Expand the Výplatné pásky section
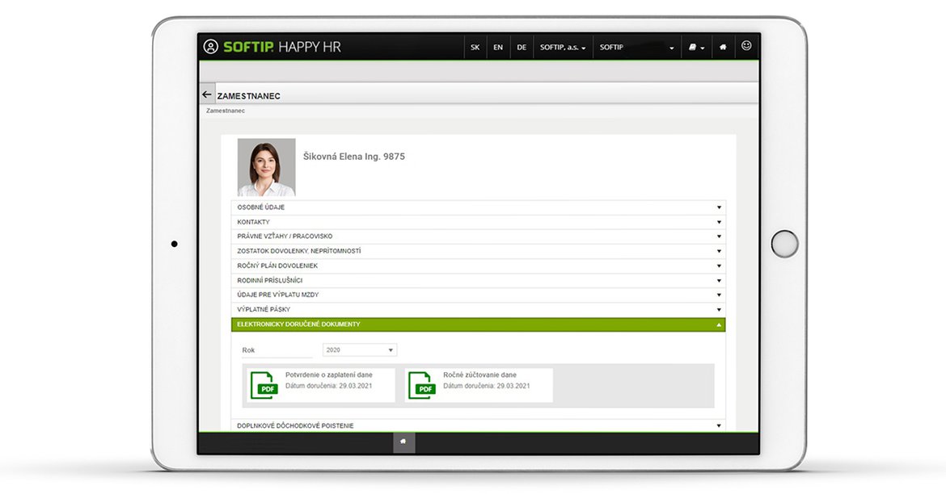The image size is (946, 494). [x=478, y=309]
